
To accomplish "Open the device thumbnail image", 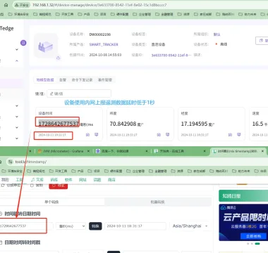I will 46,46.
